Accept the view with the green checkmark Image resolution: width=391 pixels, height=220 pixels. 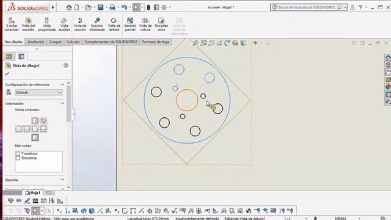point(7,73)
